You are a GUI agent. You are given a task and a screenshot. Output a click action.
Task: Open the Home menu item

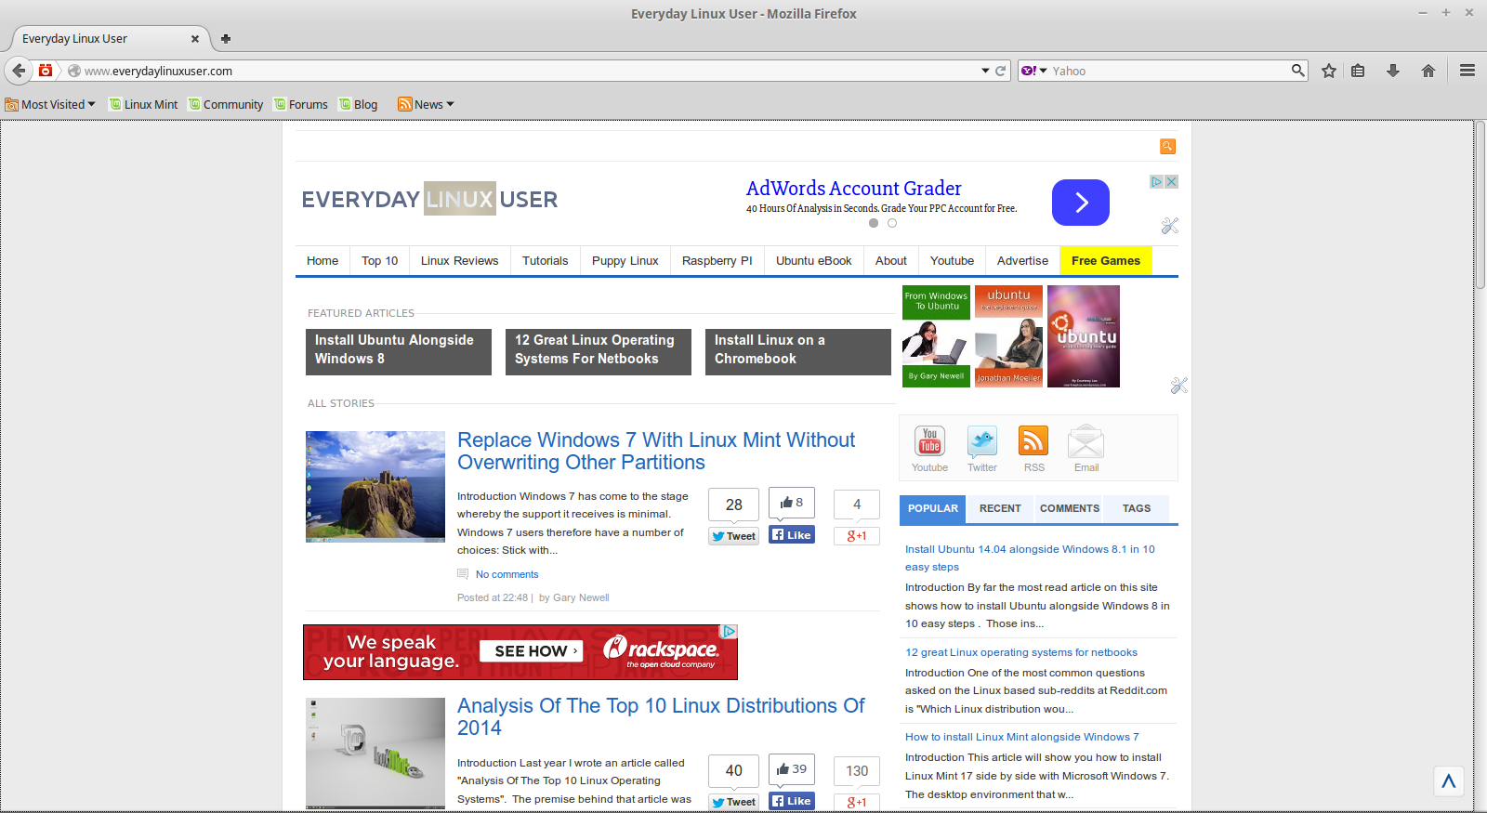tap(322, 261)
